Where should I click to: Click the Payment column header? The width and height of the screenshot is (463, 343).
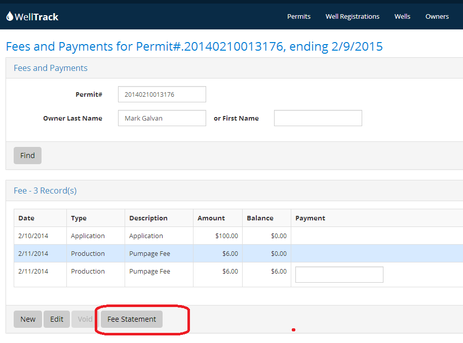point(310,218)
